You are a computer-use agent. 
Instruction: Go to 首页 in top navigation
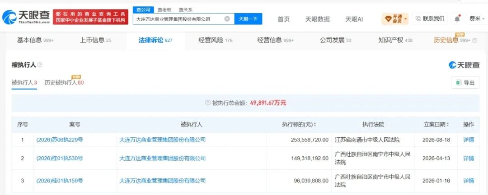click(283, 19)
